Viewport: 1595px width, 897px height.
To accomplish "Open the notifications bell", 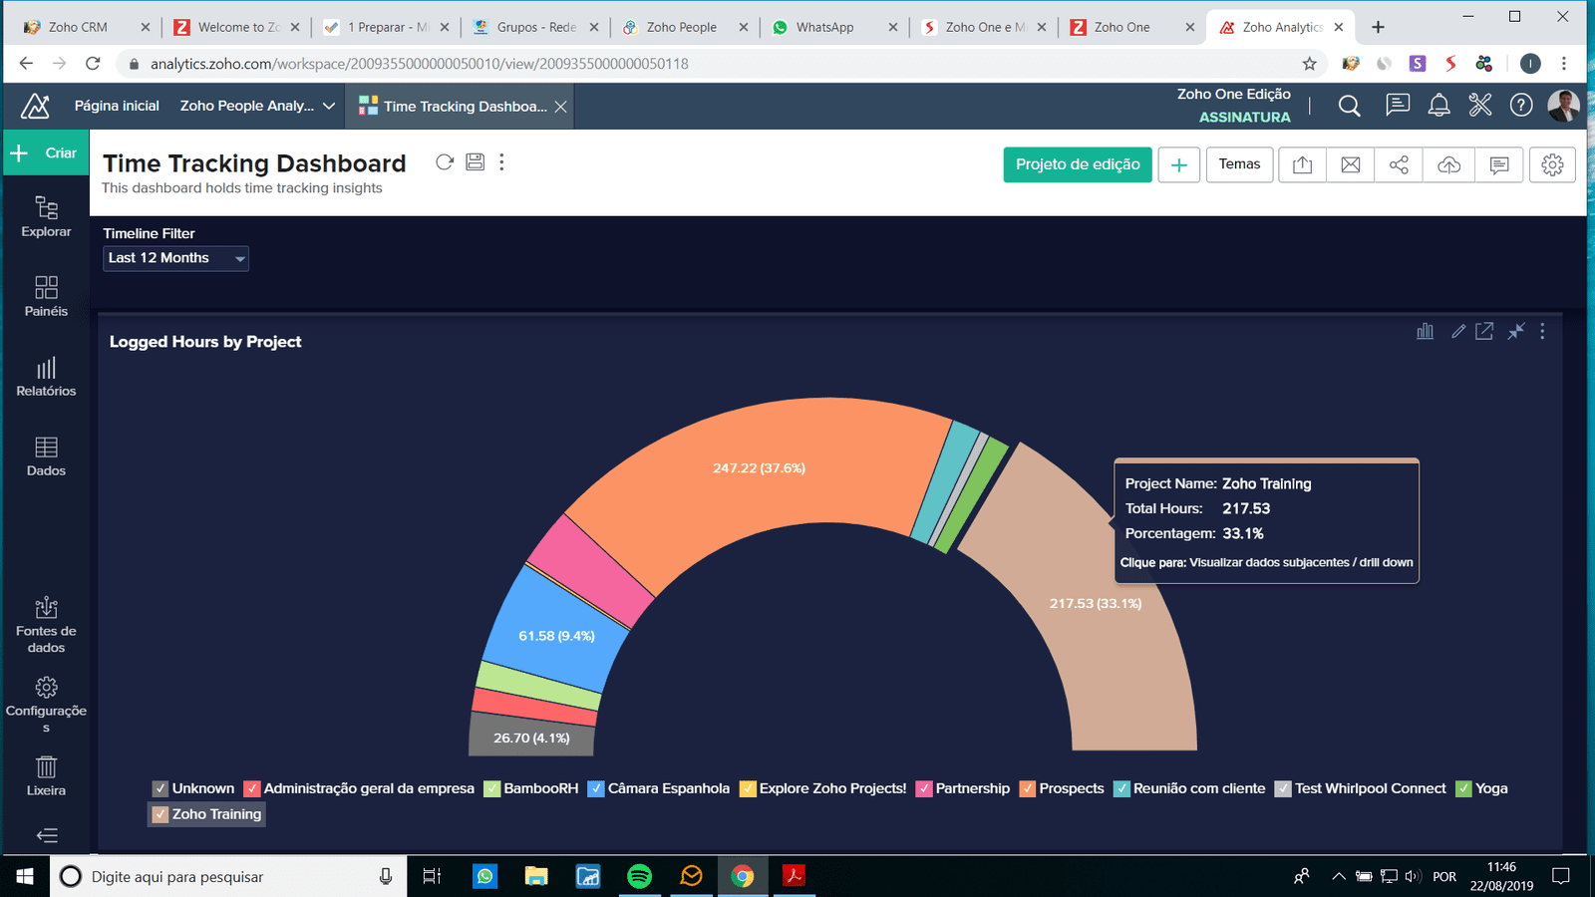I will click(1439, 106).
